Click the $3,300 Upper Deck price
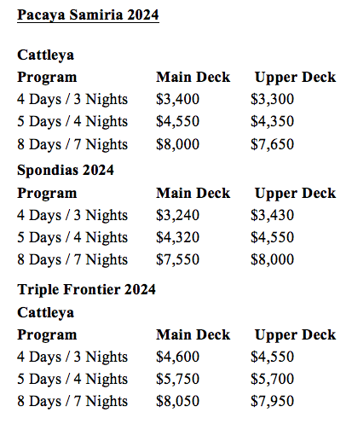 tap(272, 99)
